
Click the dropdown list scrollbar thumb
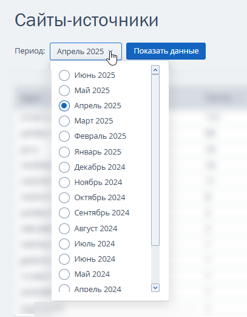(155, 160)
